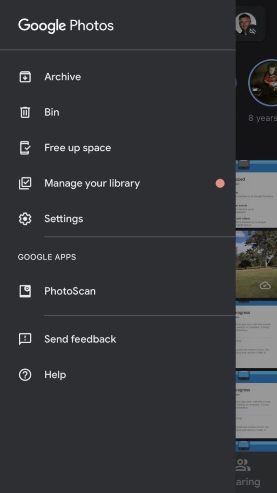The height and width of the screenshot is (493, 277).
Task: Go to Settings
Action: (x=118, y=219)
